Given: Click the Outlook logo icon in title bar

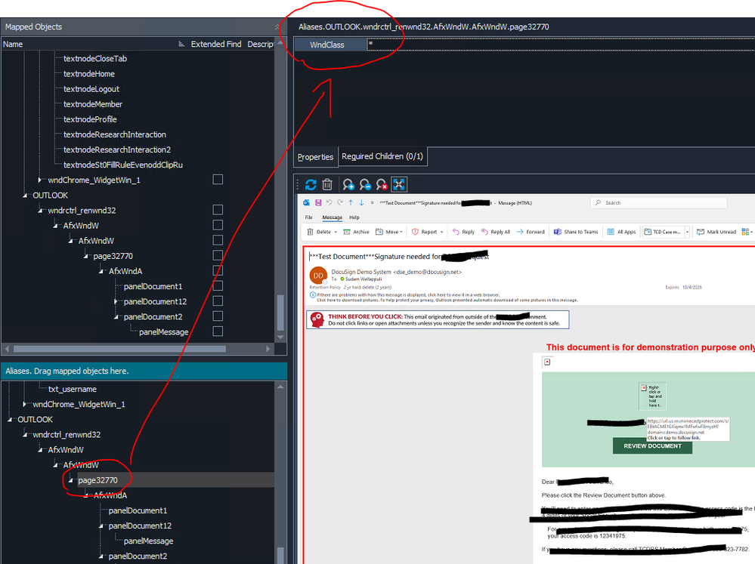Looking at the screenshot, I should click(x=306, y=202).
